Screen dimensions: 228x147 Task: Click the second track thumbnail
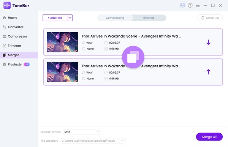pyautogui.click(x=62, y=72)
